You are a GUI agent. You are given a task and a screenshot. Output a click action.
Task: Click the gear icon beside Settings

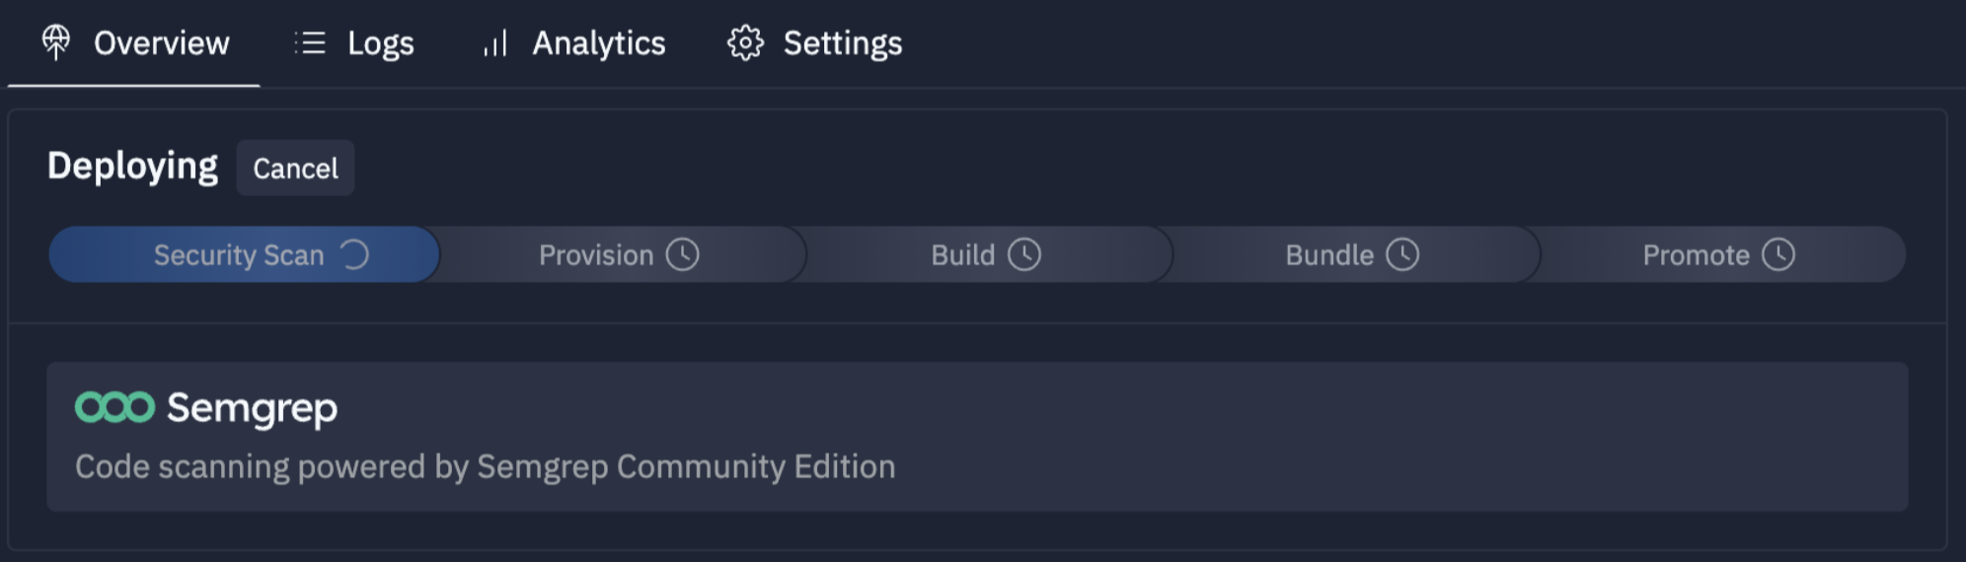point(745,42)
